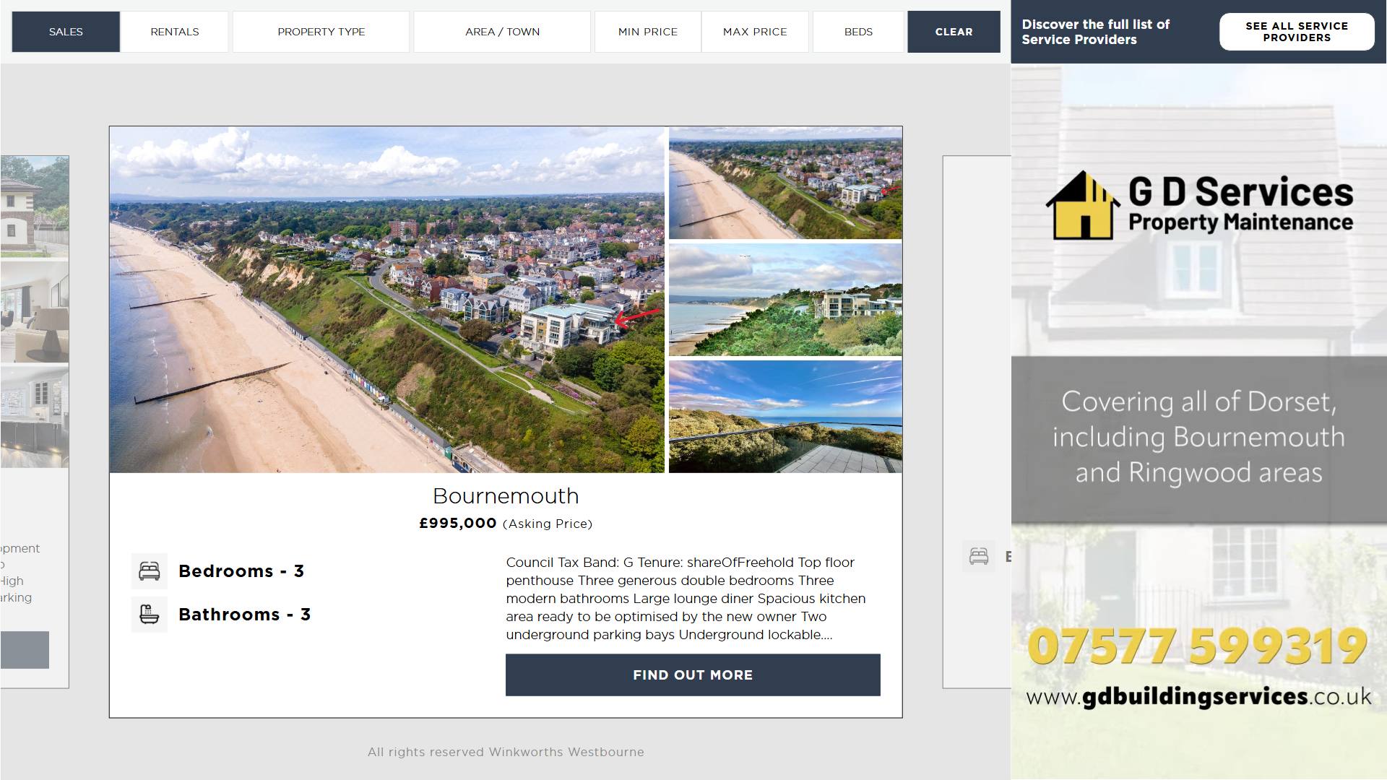The height and width of the screenshot is (780, 1387).
Task: Switch to Rentals listings
Action: (x=175, y=32)
